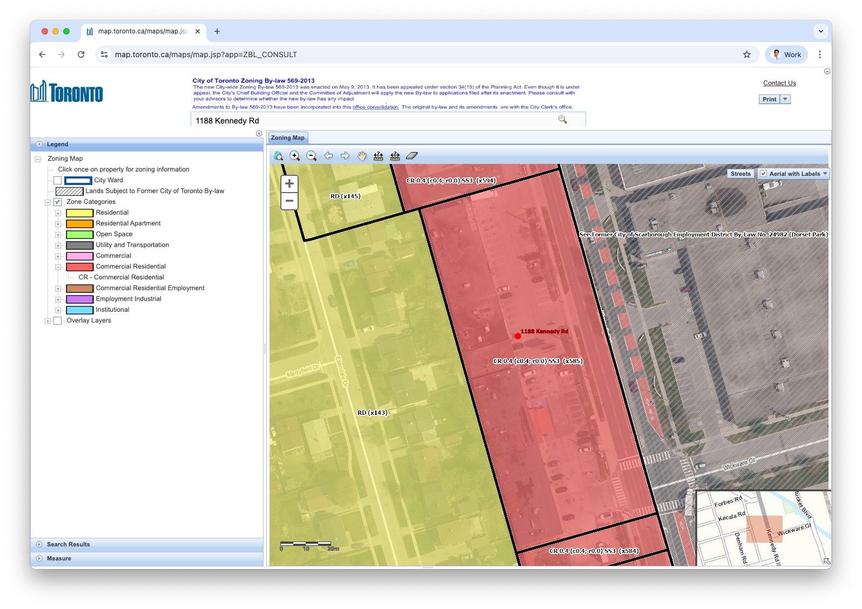Go to next map extent with right arrow

pyautogui.click(x=345, y=156)
